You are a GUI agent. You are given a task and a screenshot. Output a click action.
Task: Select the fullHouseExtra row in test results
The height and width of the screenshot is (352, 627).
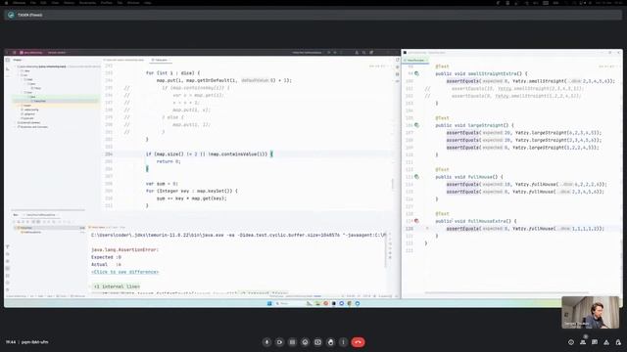pos(32,232)
